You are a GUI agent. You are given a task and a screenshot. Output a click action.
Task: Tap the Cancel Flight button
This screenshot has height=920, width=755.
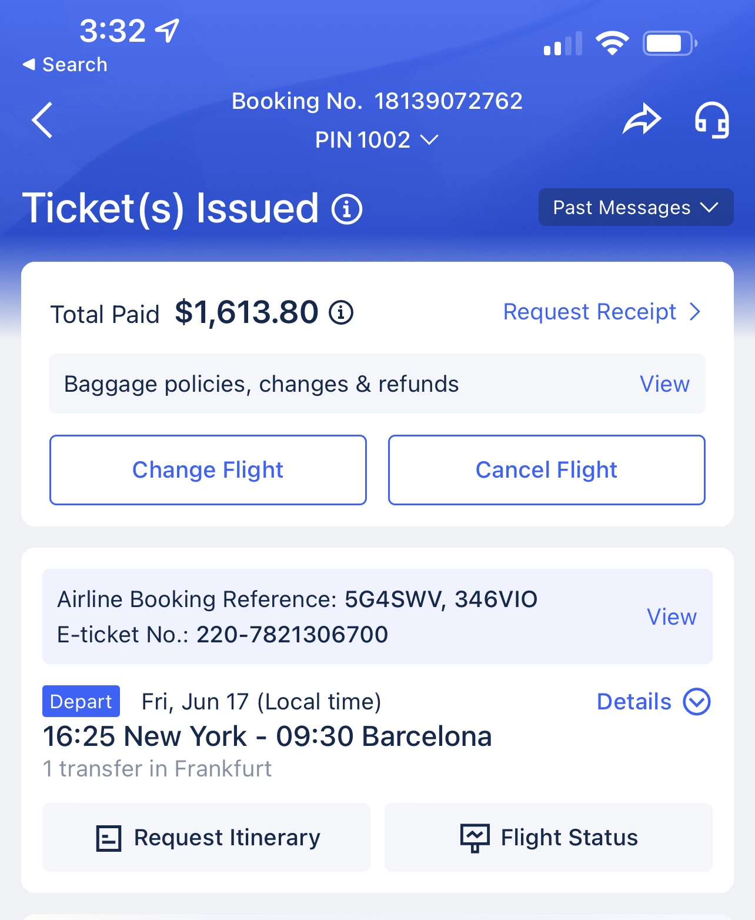point(546,469)
